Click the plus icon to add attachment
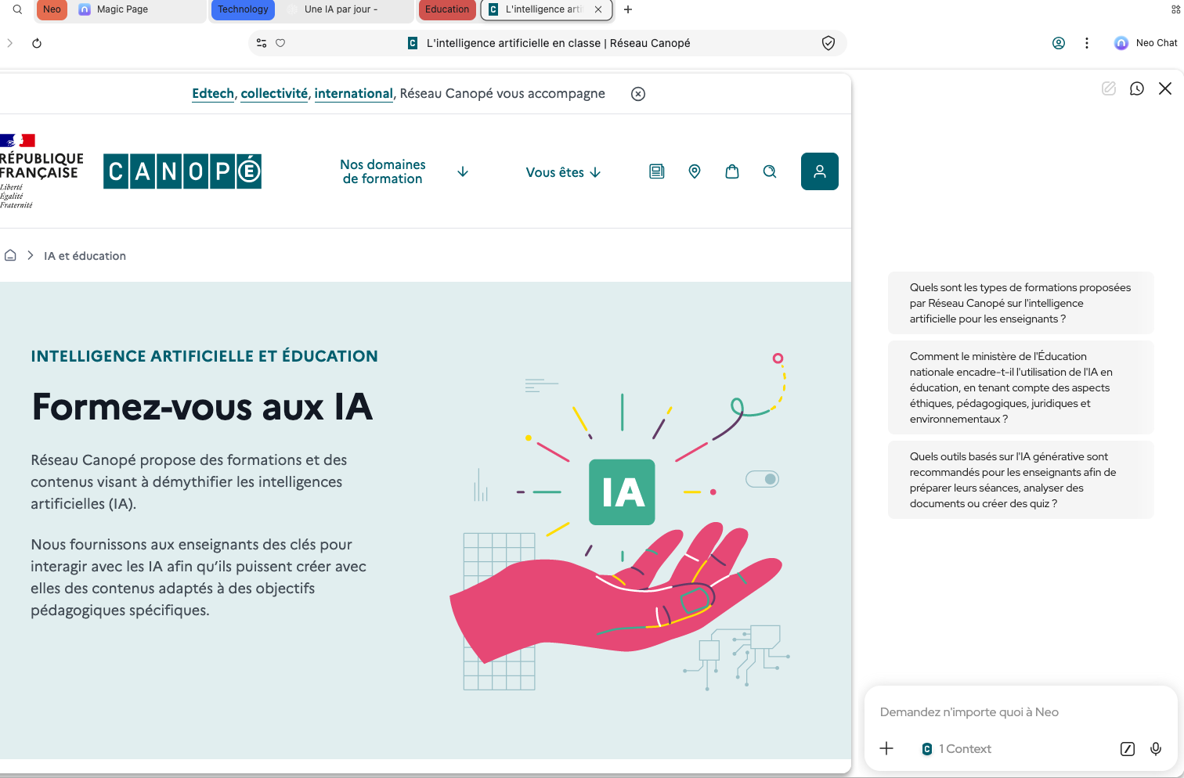Screen dimensions: 1184x778 pyautogui.click(x=886, y=749)
